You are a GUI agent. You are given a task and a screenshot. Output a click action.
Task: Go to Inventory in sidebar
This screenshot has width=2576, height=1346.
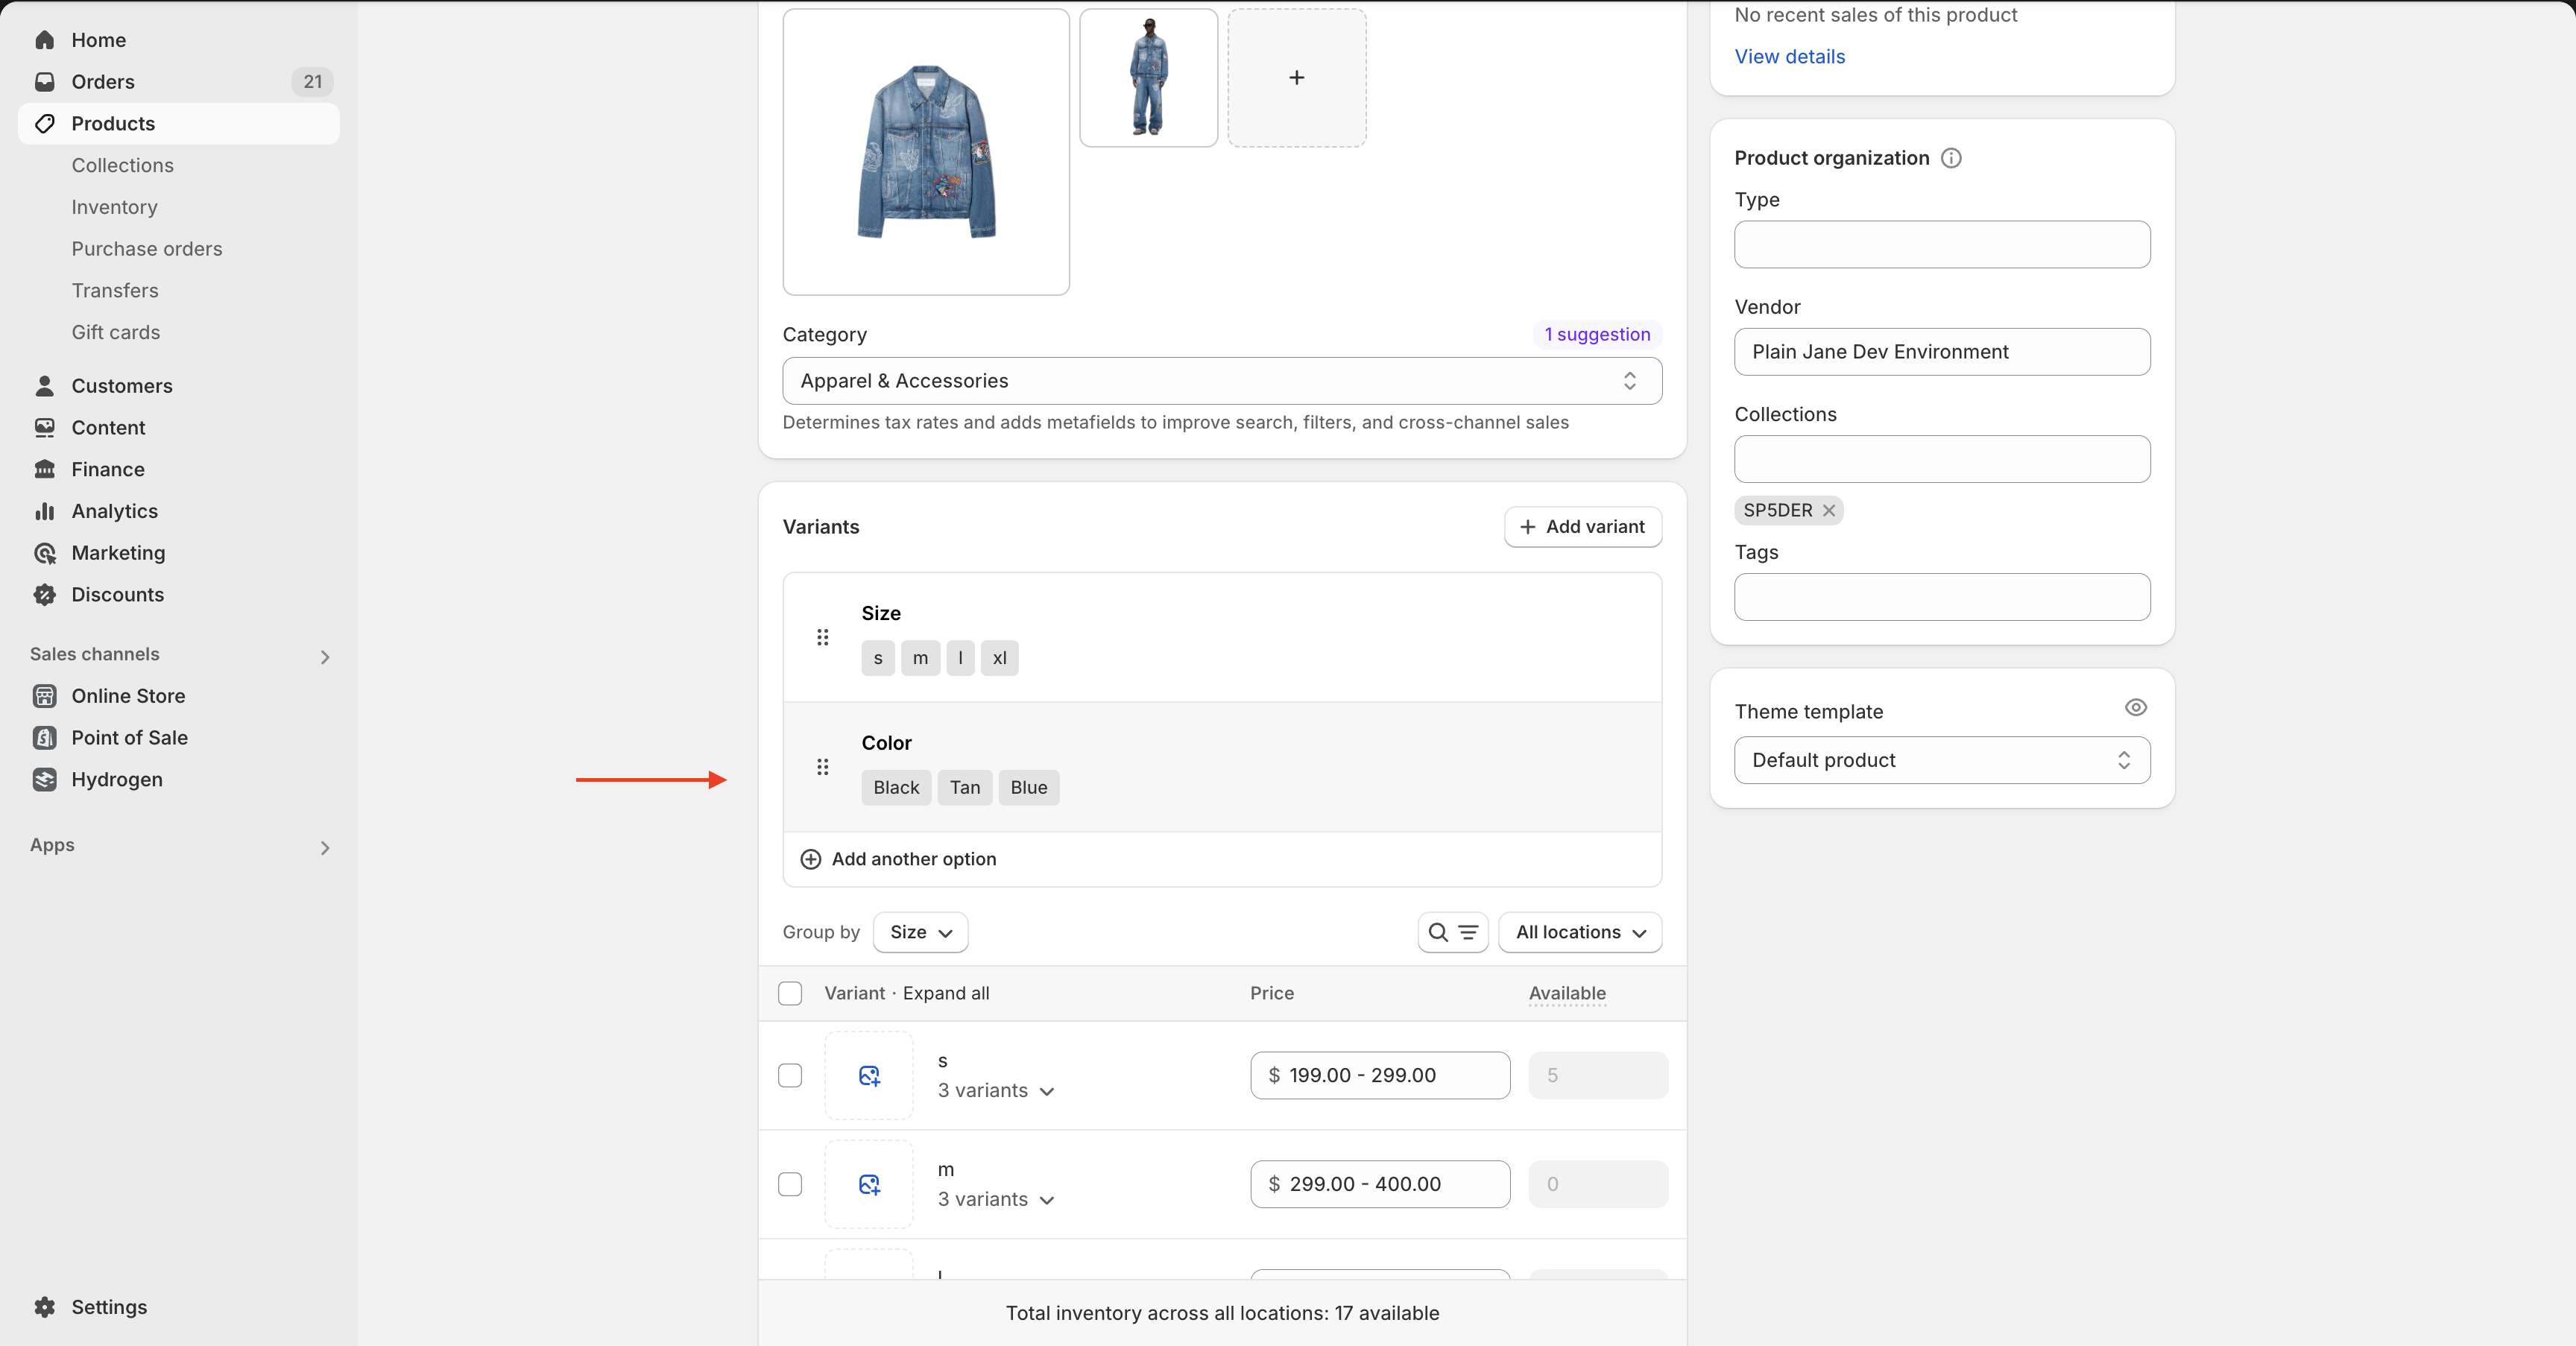coord(114,207)
